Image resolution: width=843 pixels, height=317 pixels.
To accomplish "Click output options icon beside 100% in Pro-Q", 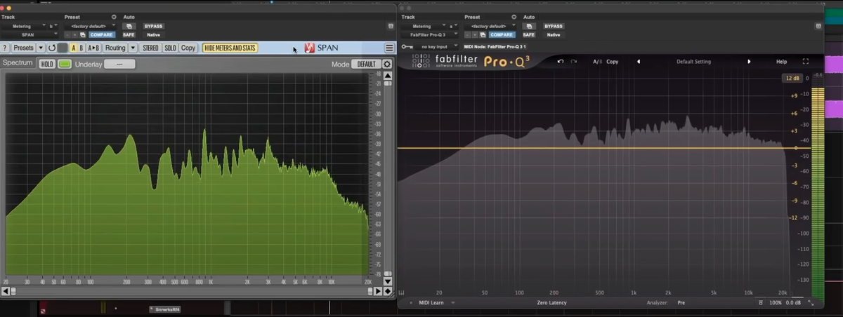I will pos(761,303).
